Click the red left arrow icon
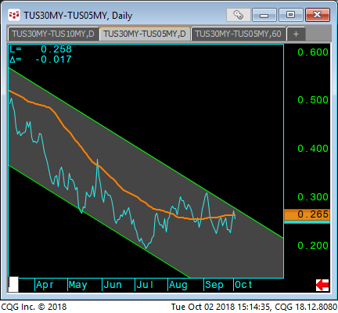The width and height of the screenshot is (338, 313). point(322,285)
